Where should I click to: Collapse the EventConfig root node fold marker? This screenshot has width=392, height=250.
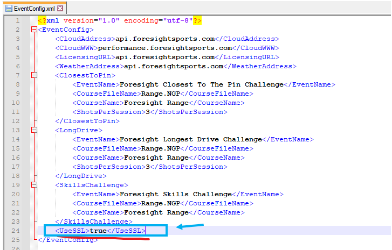click(35, 30)
